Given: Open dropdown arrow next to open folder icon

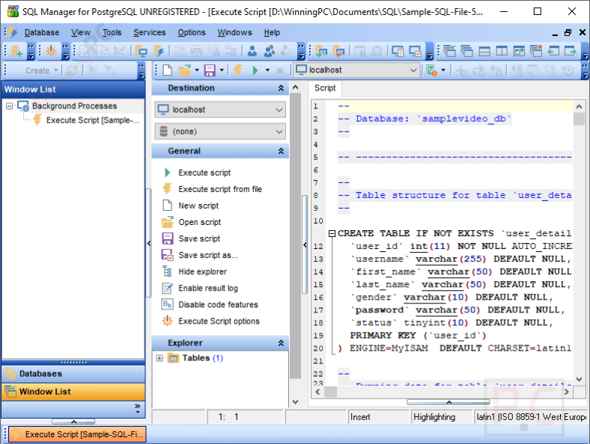Looking at the screenshot, I should click(196, 70).
